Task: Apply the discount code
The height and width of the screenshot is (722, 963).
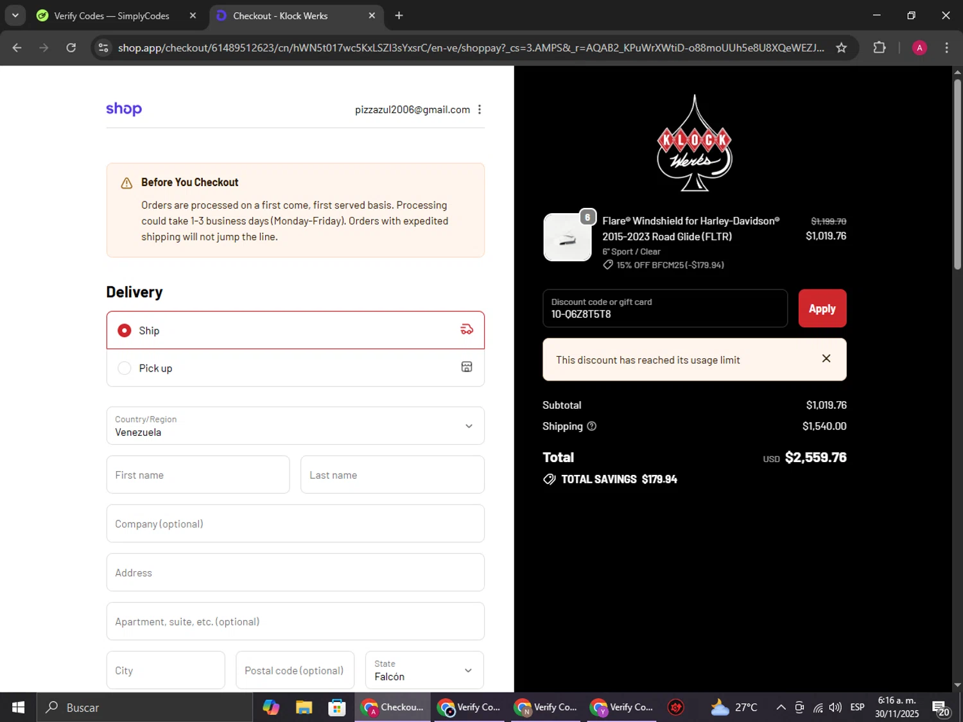Action: tap(822, 309)
